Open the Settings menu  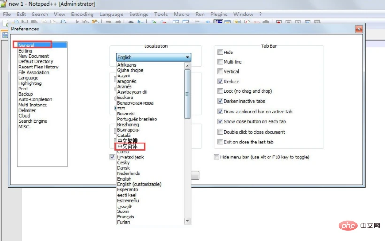pyautogui.click(x=139, y=15)
